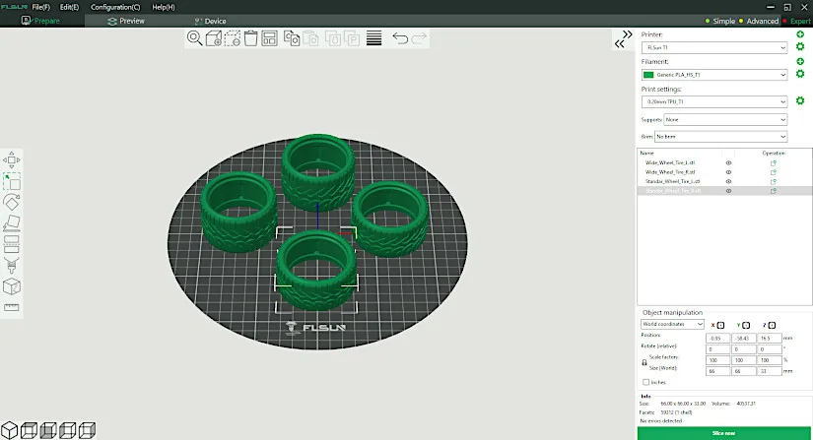Open the Printer dropdown FLSun T1
Screen dimensions: 813x440
714,47
